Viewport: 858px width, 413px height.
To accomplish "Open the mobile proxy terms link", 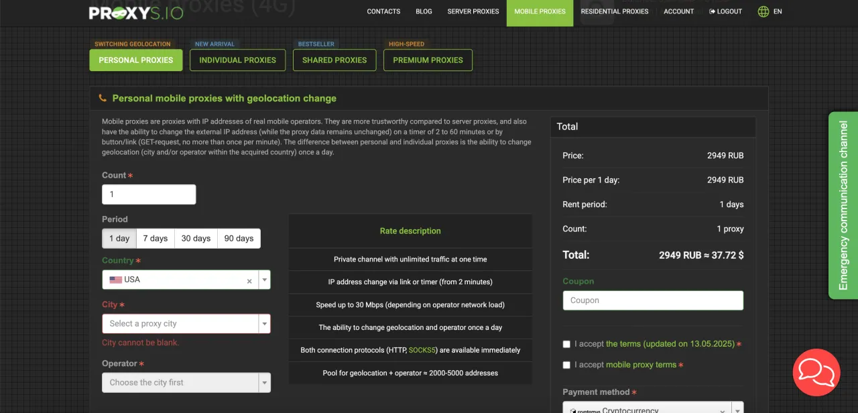I will [x=641, y=365].
